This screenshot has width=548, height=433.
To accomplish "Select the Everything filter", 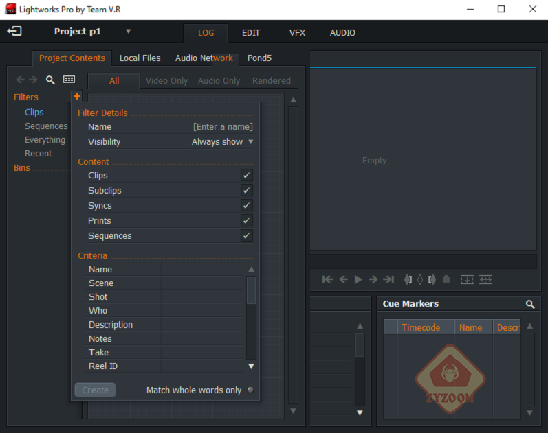I will pos(45,139).
